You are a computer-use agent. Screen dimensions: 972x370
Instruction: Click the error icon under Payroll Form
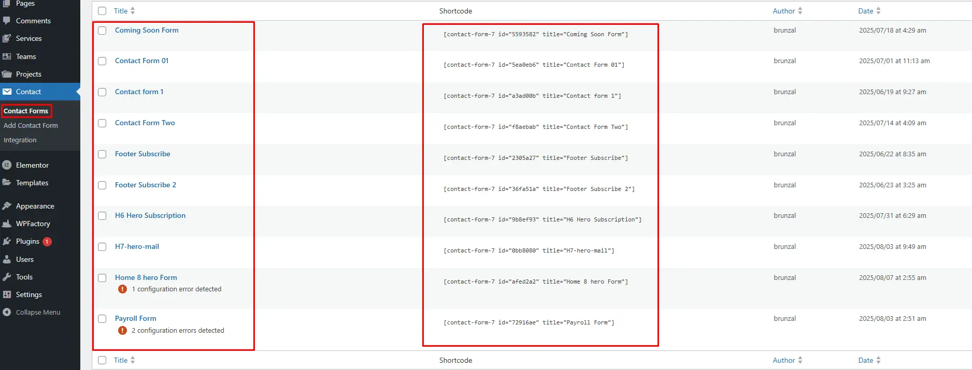[x=122, y=330]
